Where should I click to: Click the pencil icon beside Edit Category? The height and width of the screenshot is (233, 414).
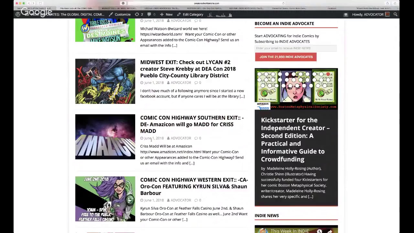click(179, 15)
